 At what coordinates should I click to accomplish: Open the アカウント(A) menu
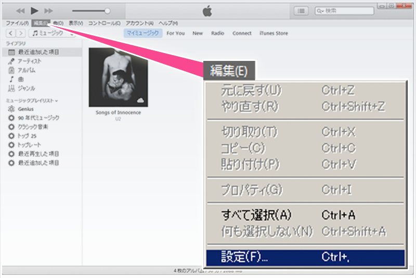(x=139, y=23)
